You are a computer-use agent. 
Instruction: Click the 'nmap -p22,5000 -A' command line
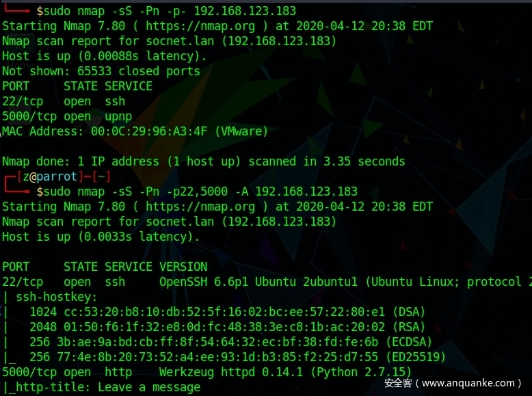point(197,192)
